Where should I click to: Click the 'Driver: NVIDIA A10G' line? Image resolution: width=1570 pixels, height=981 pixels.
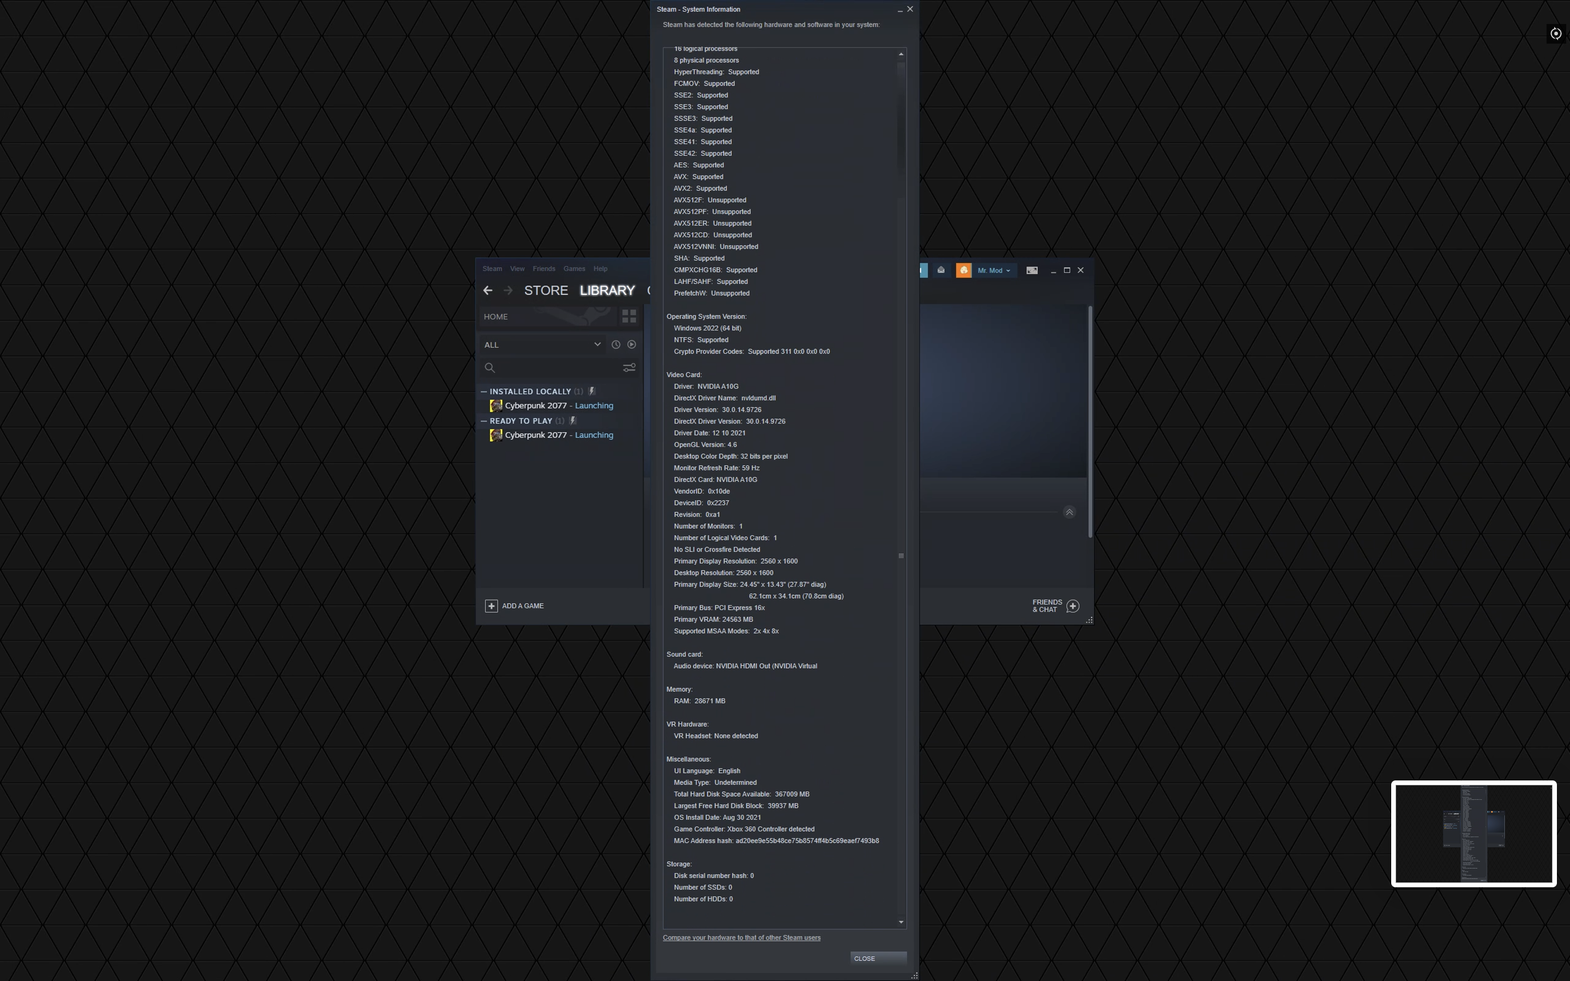pos(706,387)
